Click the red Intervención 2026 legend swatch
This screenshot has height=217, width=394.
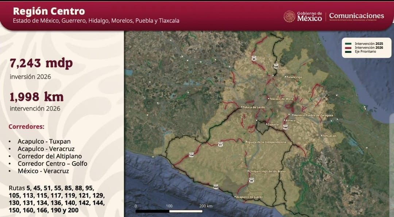click(348, 48)
